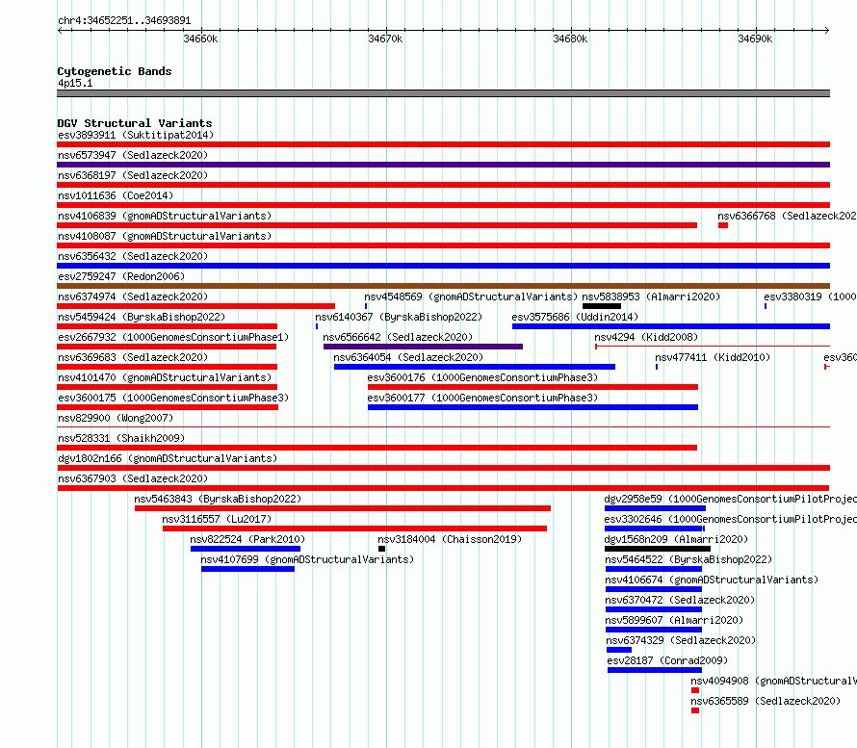Click the nsv6370472 (Sedlazeck2020) label

(680, 600)
